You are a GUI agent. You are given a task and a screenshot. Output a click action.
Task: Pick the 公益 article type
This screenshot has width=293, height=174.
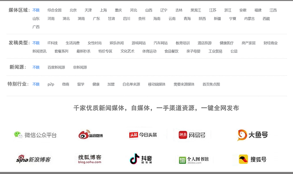click(234, 51)
